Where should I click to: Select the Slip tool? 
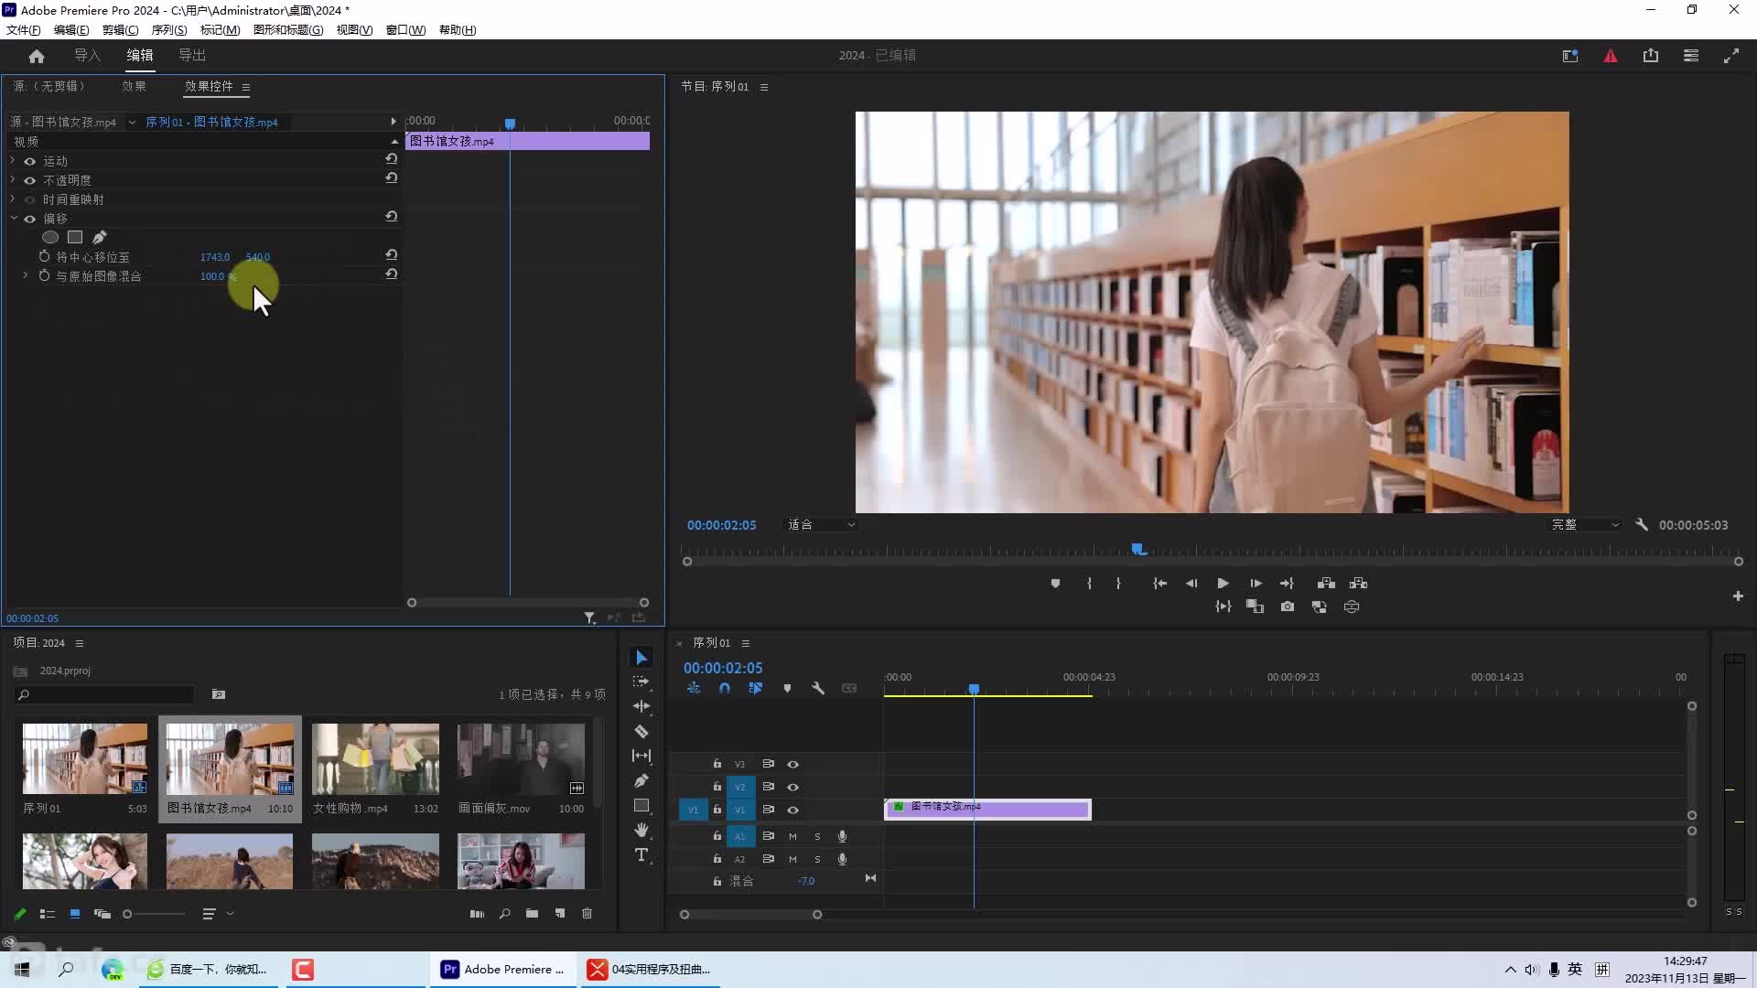tap(641, 756)
